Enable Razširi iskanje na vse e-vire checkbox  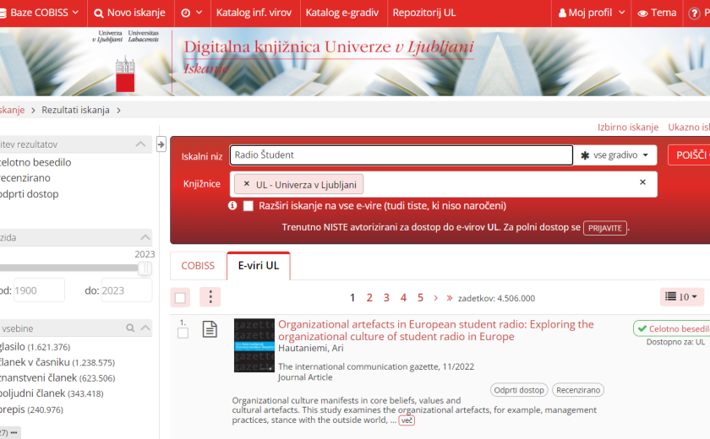point(248,206)
